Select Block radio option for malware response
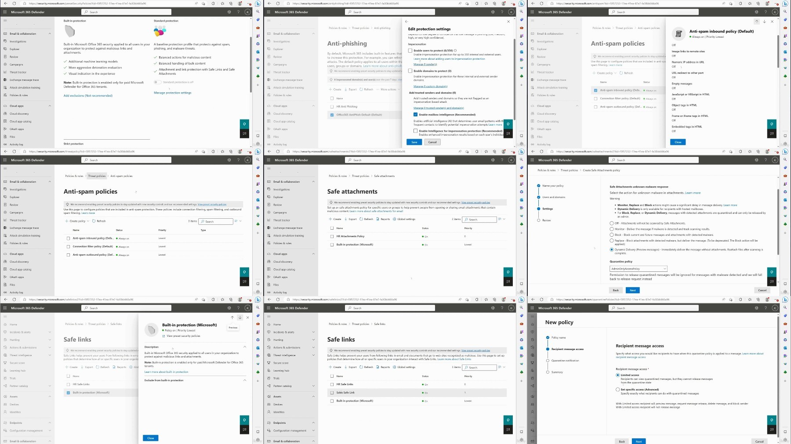The width and height of the screenshot is (791, 444). coord(612,235)
